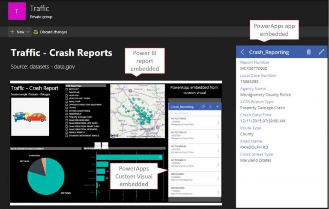329x209 pixels.
Task: Check the HEAD ON checkbox
Action: [67, 95]
